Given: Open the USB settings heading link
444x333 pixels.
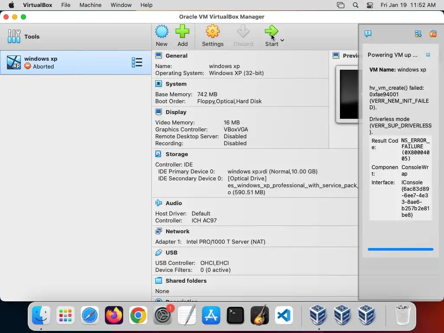Looking at the screenshot, I should pyautogui.click(x=171, y=253).
